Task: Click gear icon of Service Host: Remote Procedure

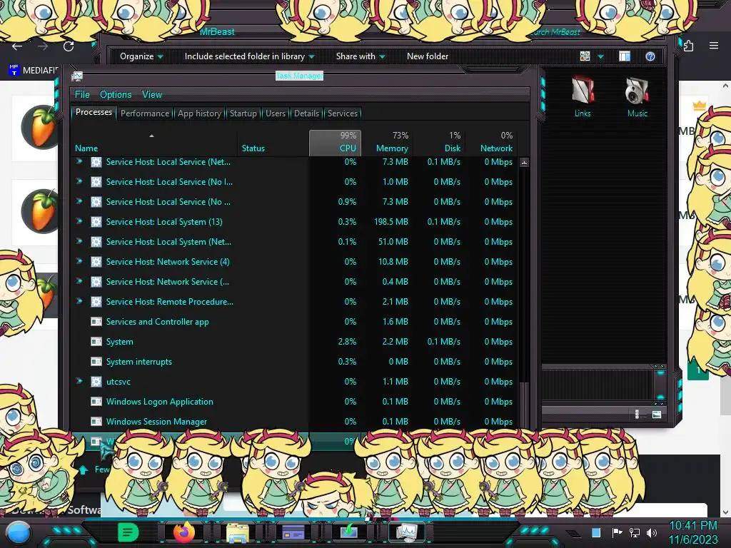Action: click(x=96, y=302)
